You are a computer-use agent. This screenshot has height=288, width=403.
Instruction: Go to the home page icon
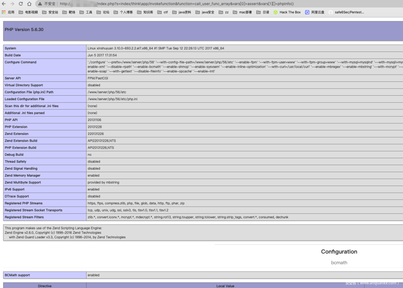29,4
